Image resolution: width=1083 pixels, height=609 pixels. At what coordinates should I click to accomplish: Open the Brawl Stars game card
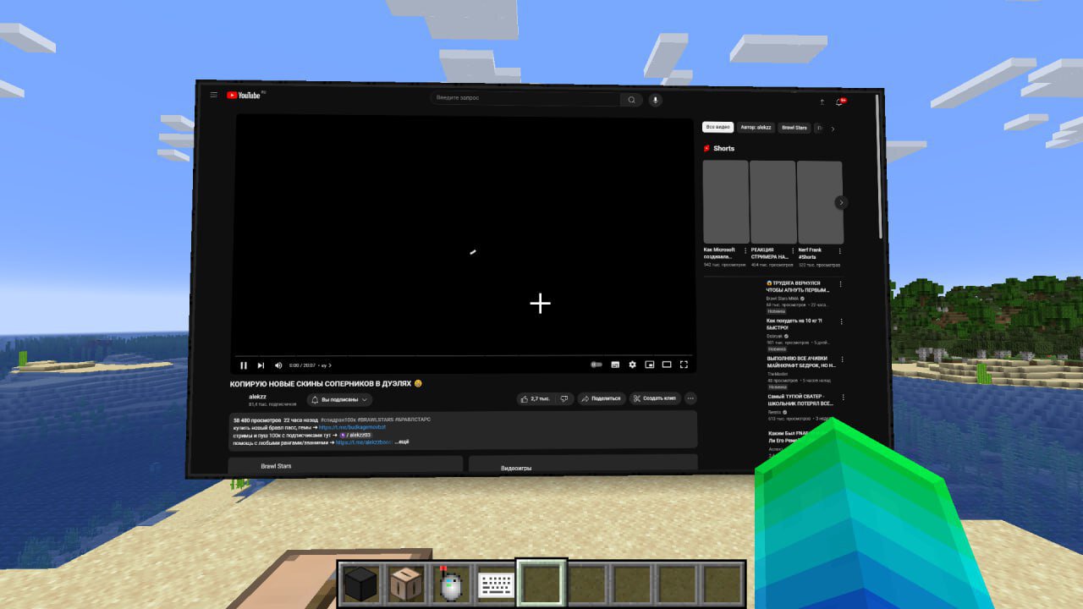345,465
